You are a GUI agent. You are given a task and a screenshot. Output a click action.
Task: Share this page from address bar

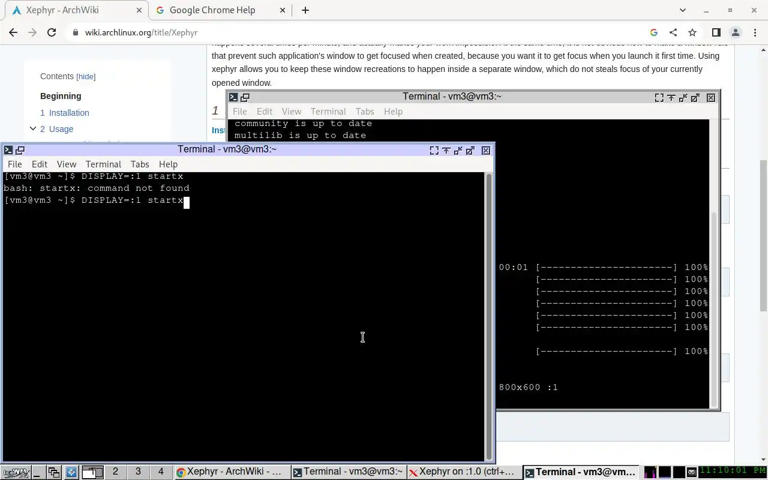[x=673, y=32]
